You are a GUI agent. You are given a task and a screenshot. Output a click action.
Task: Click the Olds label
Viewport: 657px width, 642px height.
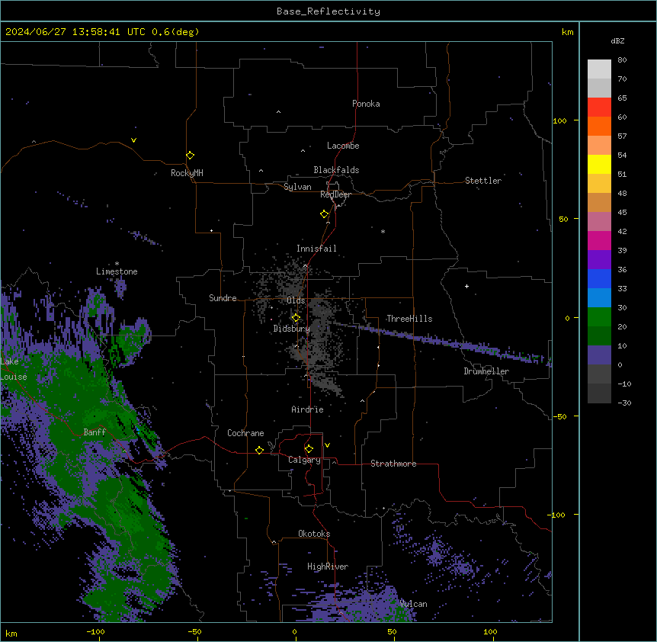pyautogui.click(x=296, y=300)
